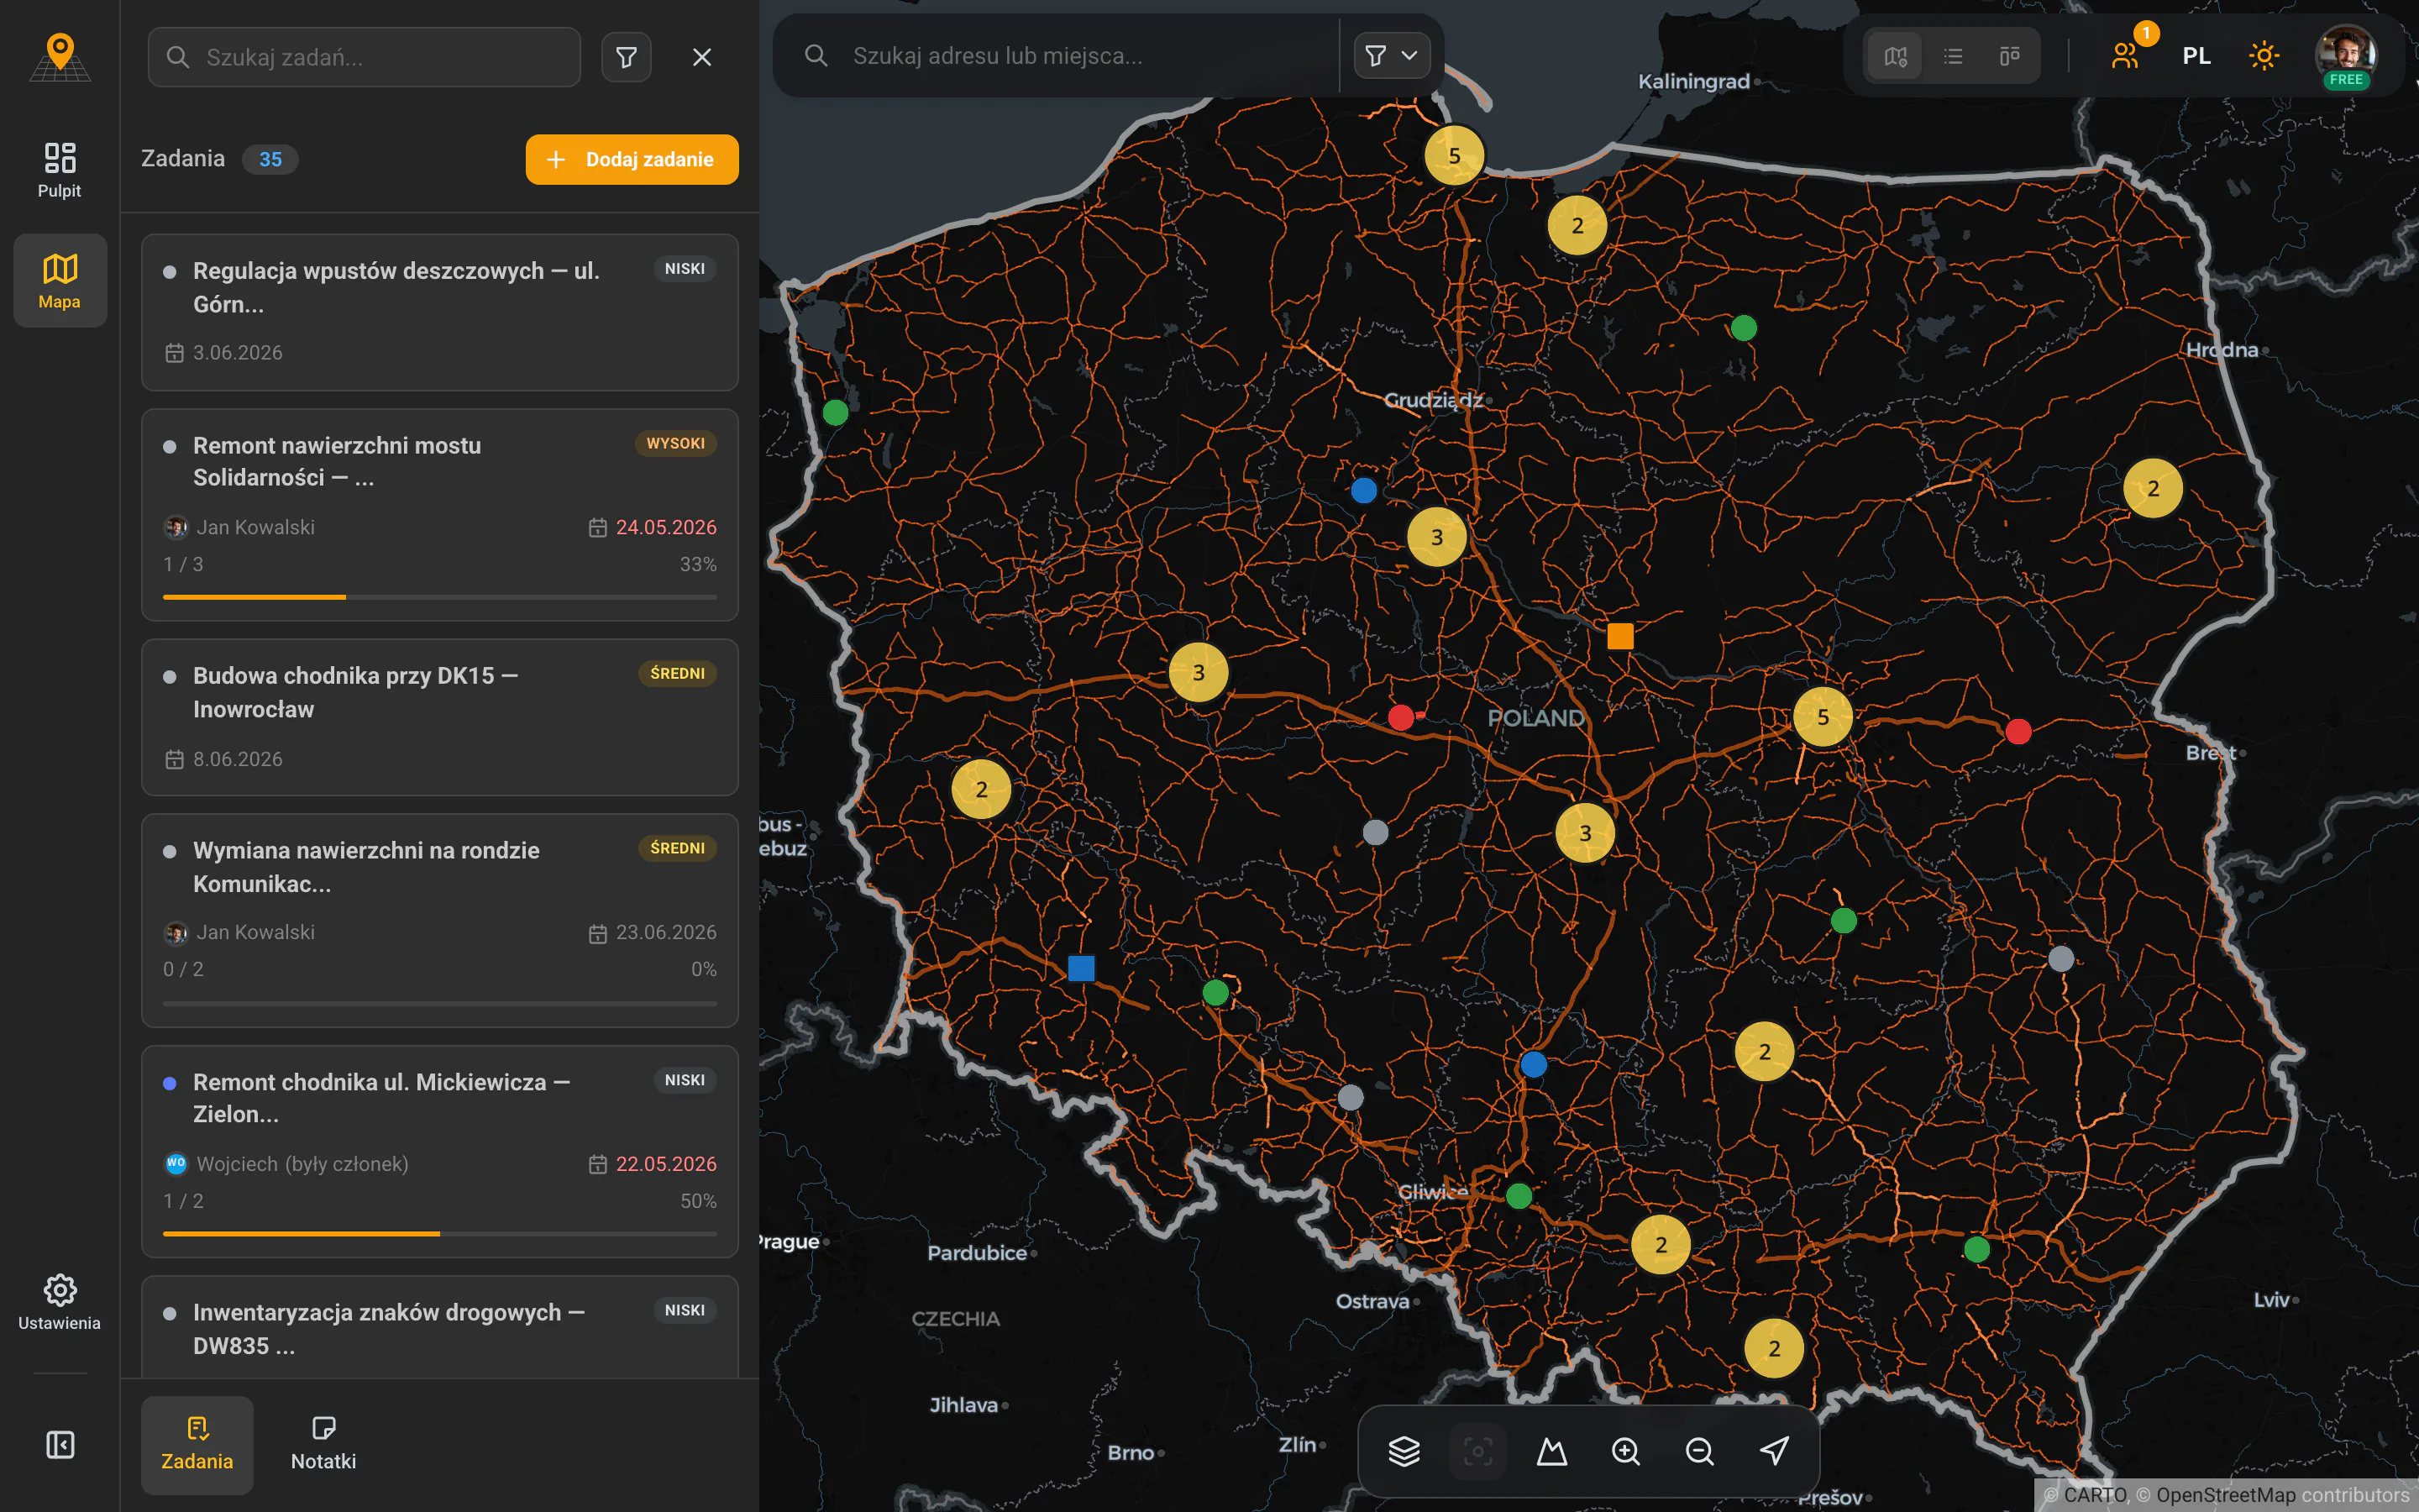
Task: Open task Remont nawierzchni mostu Solidarności
Action: point(440,514)
